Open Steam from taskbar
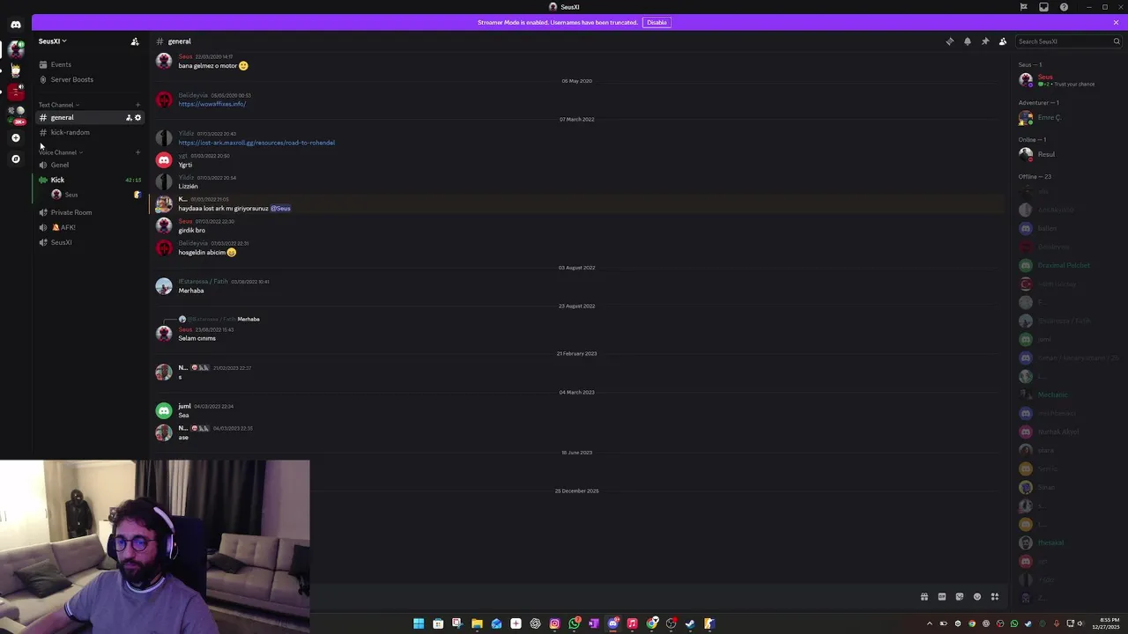Screen dimensions: 1128x634 690,623
